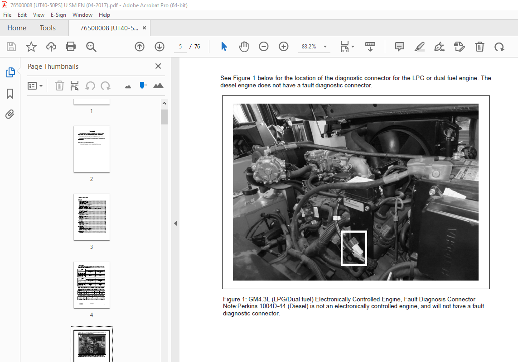Open the View menu

click(39, 15)
